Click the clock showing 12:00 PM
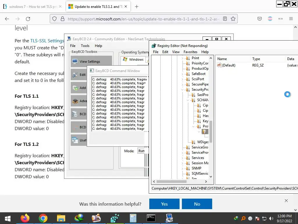The height and width of the screenshot is (224, 298). click(x=284, y=216)
